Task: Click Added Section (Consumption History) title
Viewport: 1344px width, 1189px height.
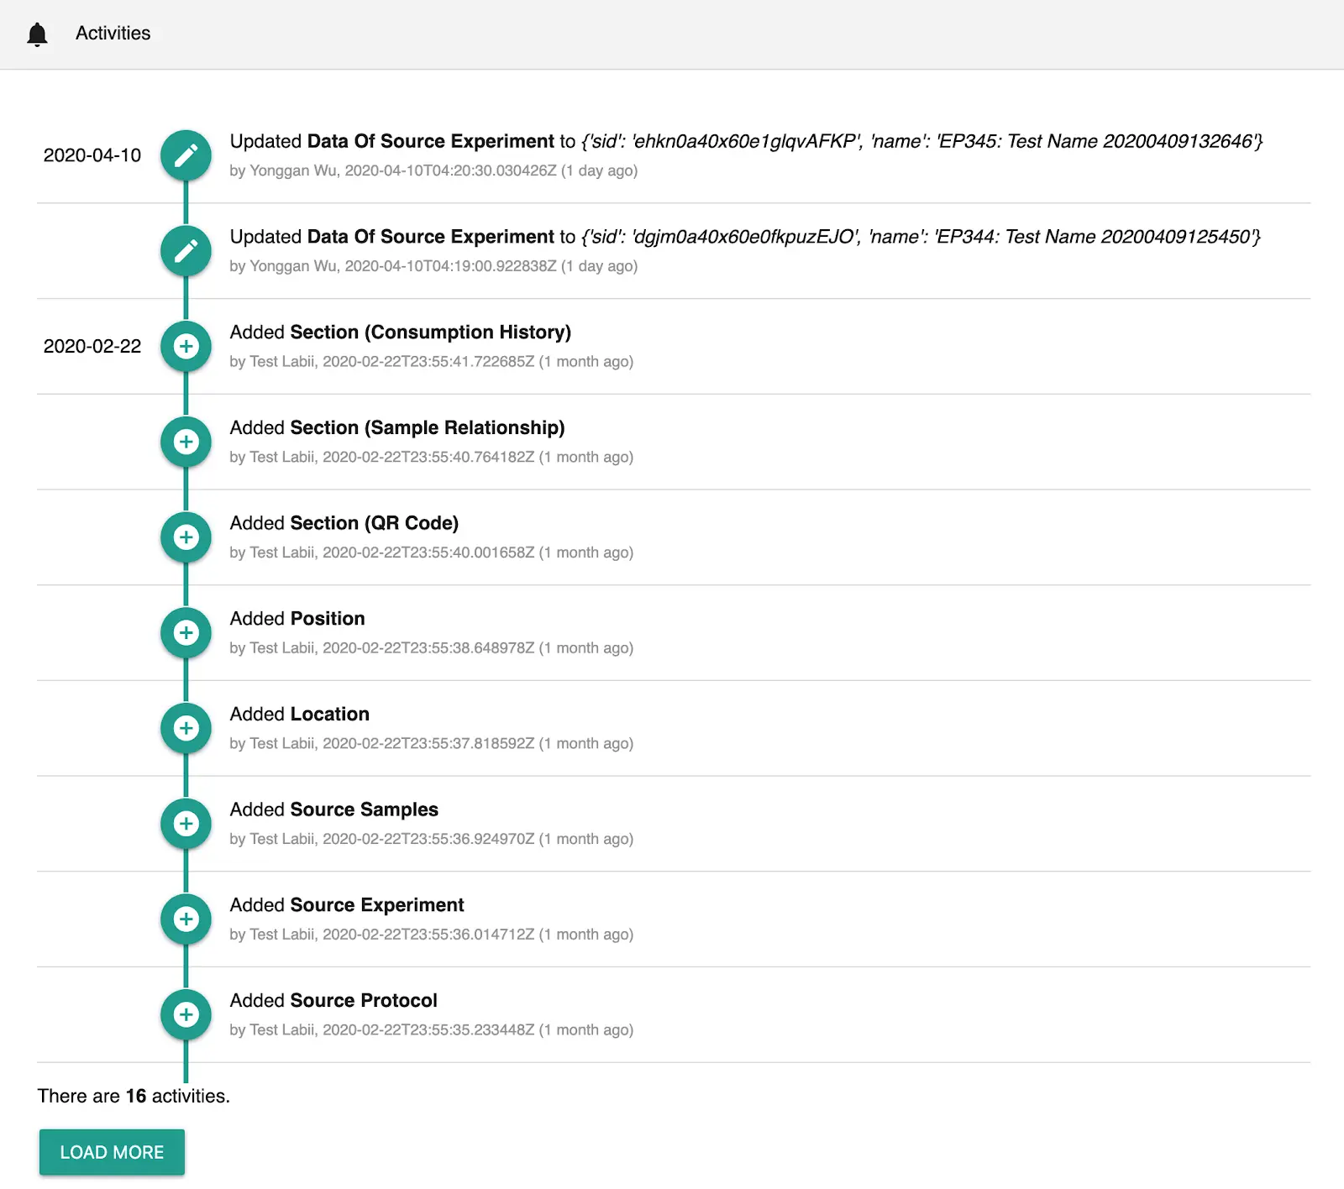Action: 400,333
